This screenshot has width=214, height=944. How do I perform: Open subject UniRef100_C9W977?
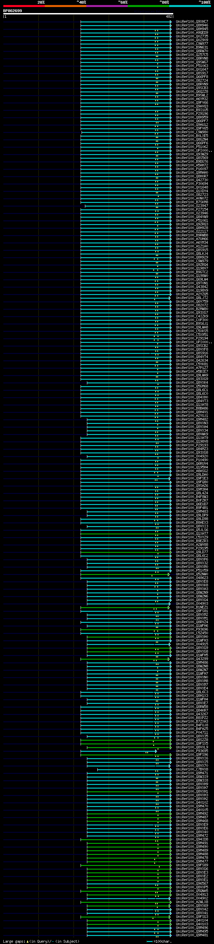pos(192,44)
